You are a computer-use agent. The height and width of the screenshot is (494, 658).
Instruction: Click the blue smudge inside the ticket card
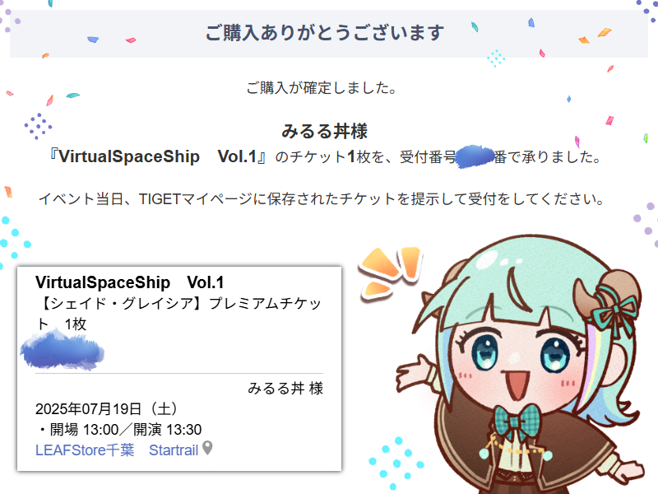[63, 351]
